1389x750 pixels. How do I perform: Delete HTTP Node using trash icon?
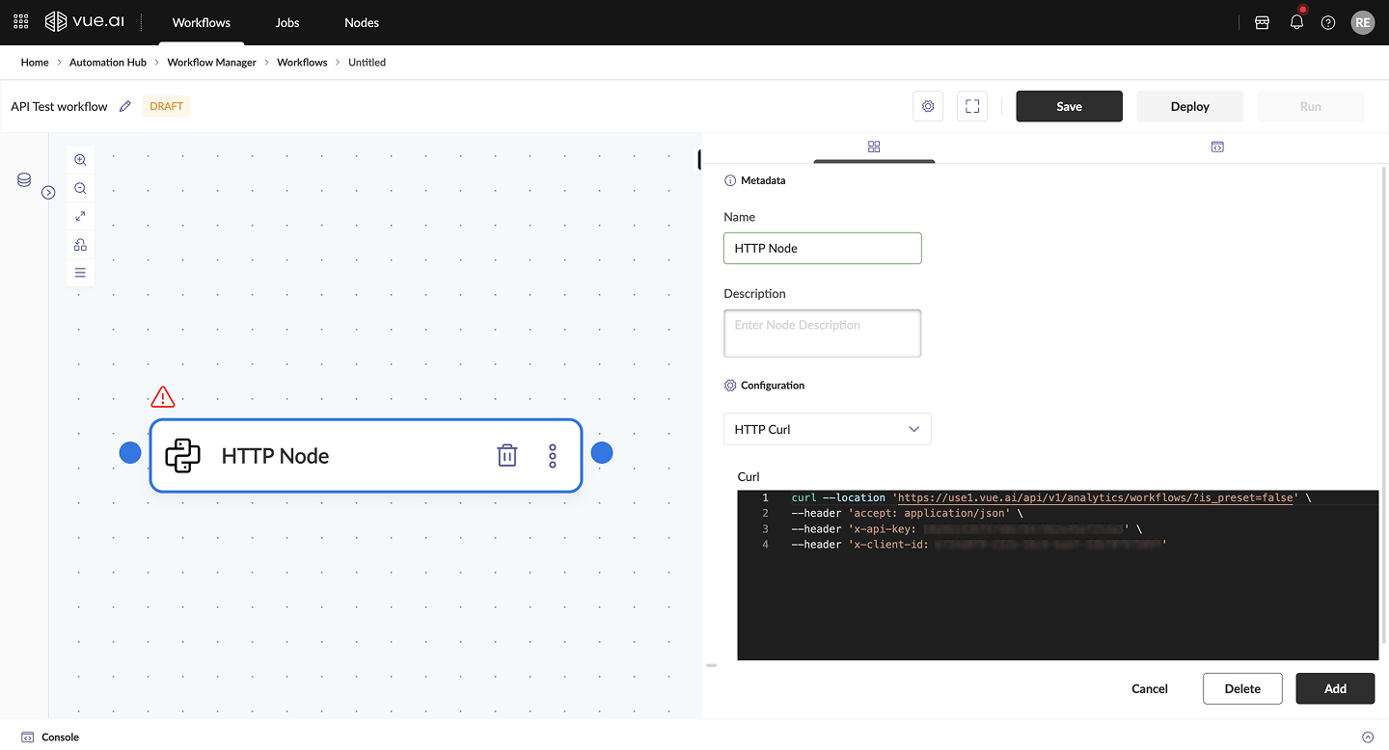click(x=506, y=456)
